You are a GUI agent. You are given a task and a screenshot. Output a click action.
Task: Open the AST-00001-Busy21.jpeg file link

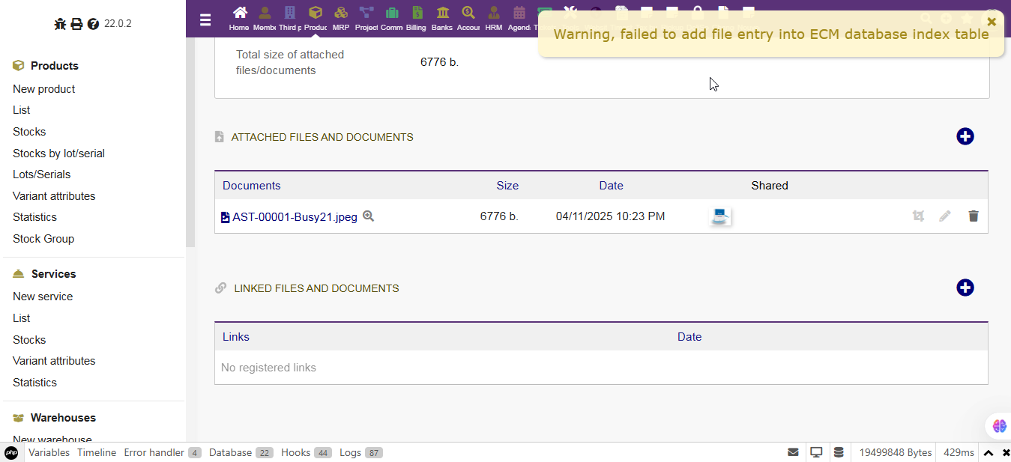[x=295, y=217]
